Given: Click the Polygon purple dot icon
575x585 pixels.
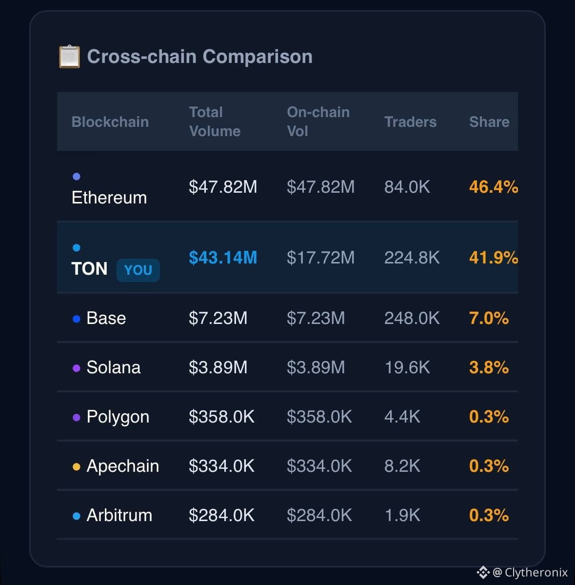Looking at the screenshot, I should point(77,418).
